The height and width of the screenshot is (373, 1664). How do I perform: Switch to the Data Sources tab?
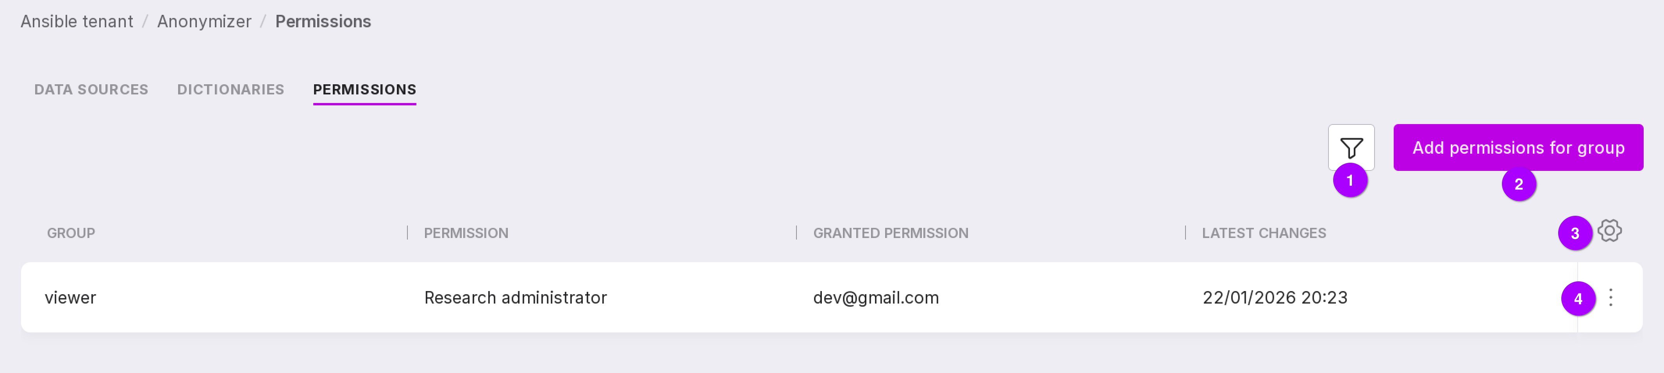coord(91,90)
